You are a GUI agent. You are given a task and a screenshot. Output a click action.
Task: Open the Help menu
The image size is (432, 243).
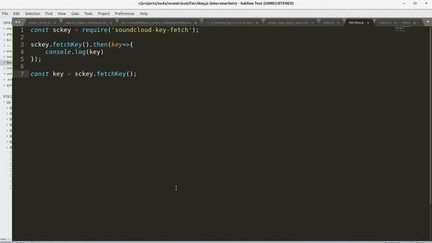point(144,13)
